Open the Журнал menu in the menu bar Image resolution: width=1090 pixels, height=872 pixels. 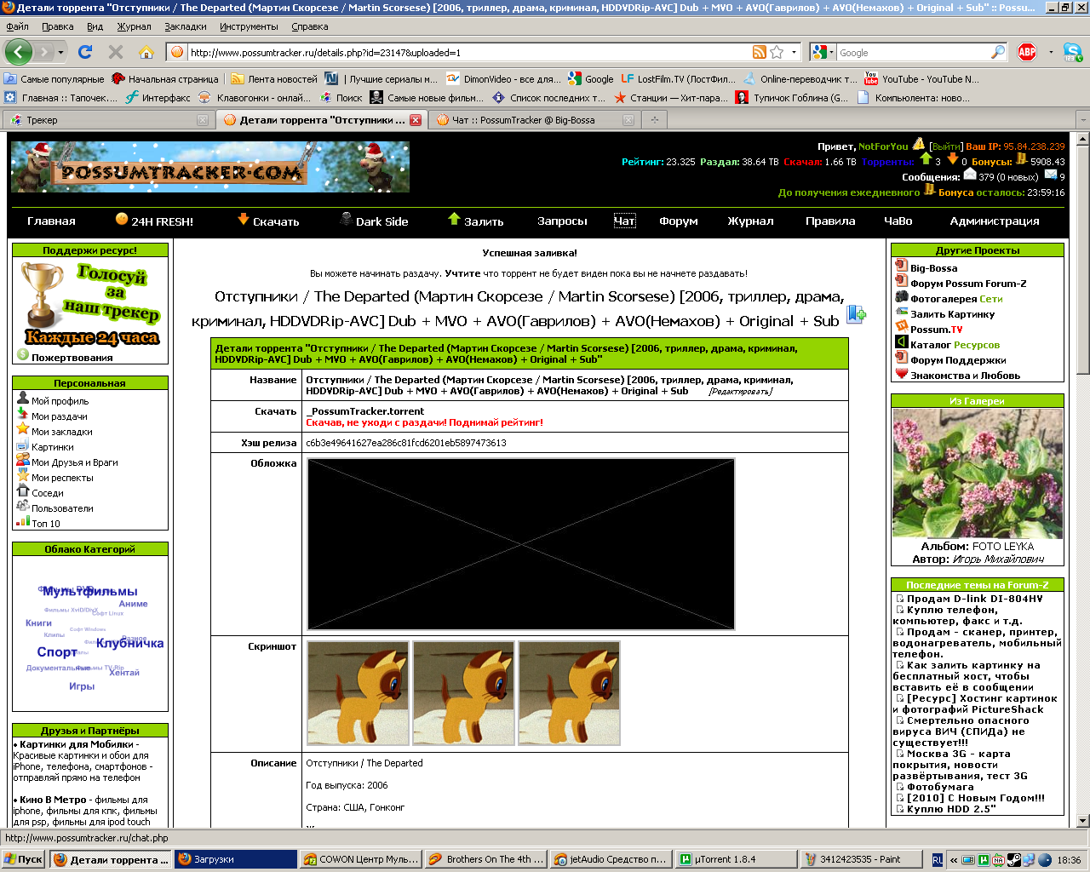pyautogui.click(x=134, y=26)
